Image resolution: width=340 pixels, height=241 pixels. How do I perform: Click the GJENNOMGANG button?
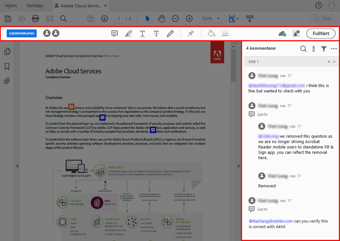[x=22, y=33]
